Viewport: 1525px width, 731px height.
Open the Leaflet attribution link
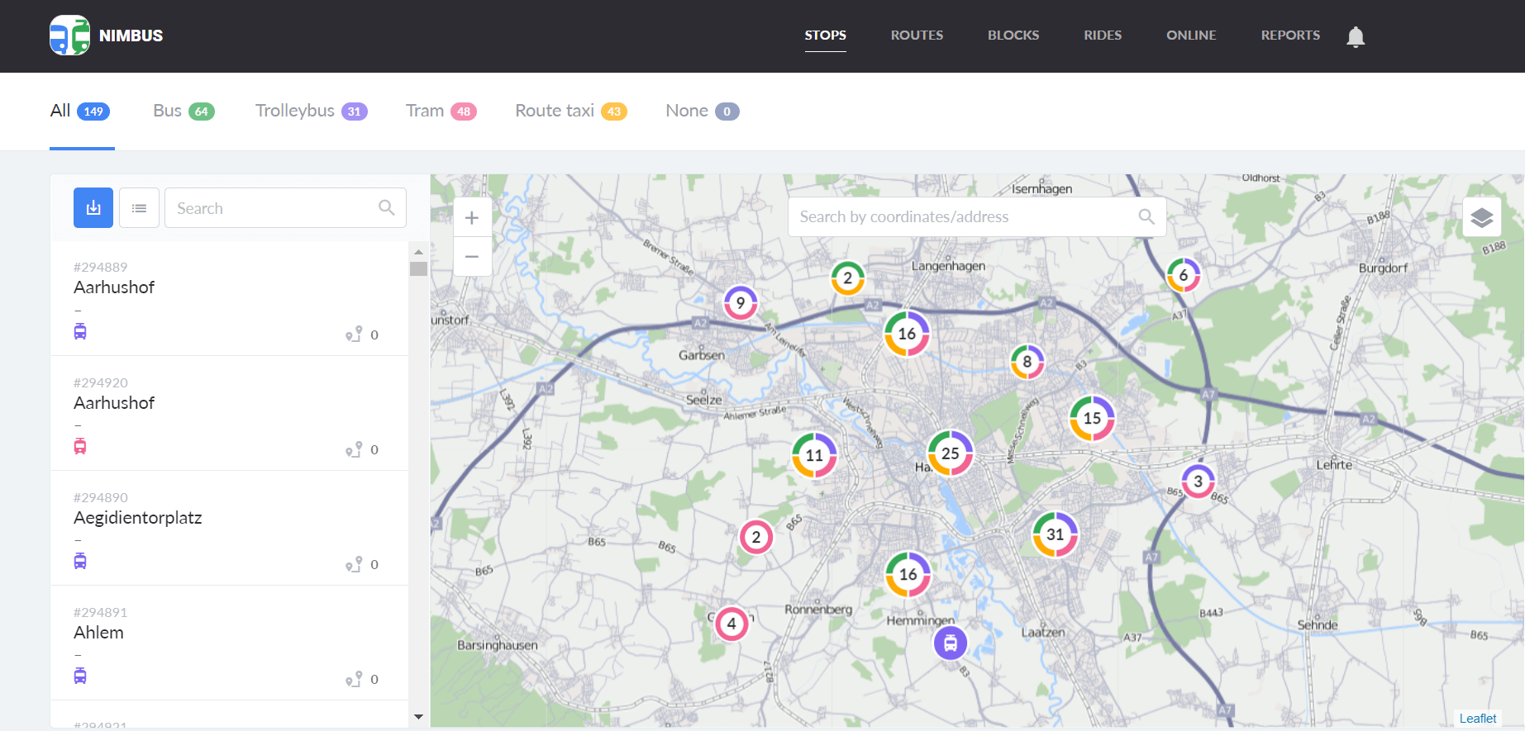coord(1477,719)
